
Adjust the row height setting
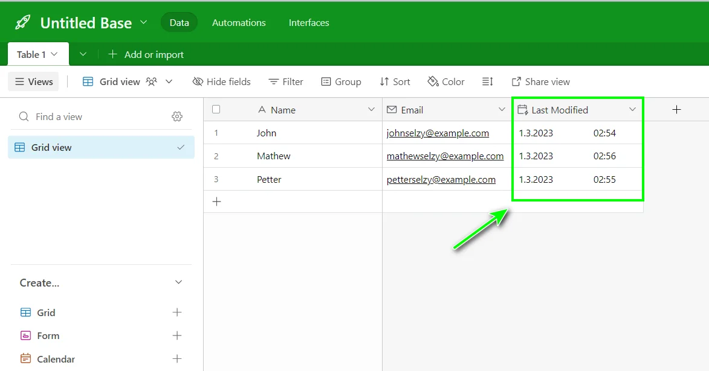pos(487,81)
